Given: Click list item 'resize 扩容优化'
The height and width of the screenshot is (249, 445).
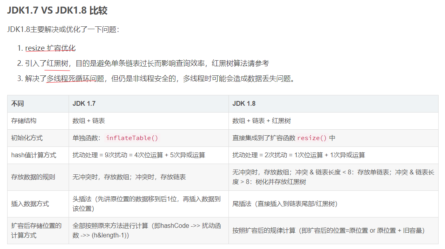Looking at the screenshot, I should (x=50, y=48).
